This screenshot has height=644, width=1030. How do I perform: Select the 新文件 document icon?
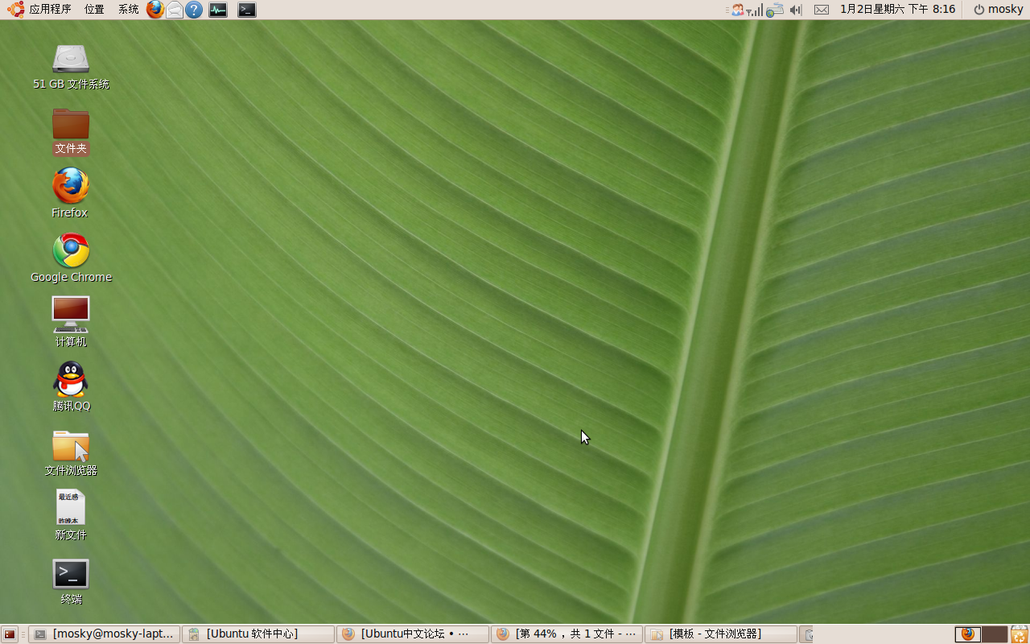pos(71,515)
